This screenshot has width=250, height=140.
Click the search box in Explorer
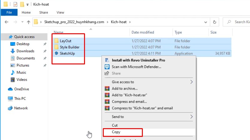[x=241, y=22]
